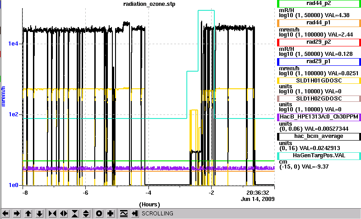The image size is (361, 219).
Task: Click the waveform graph icon in the toolbar
Action: [x=124, y=214]
